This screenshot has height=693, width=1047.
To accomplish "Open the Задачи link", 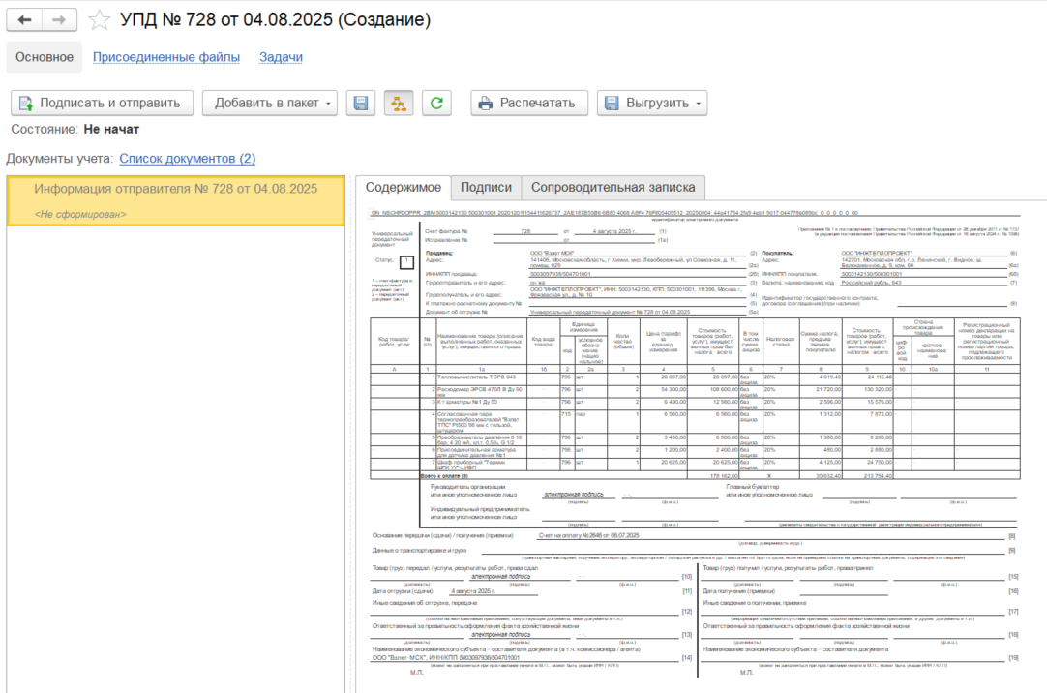I will point(282,57).
